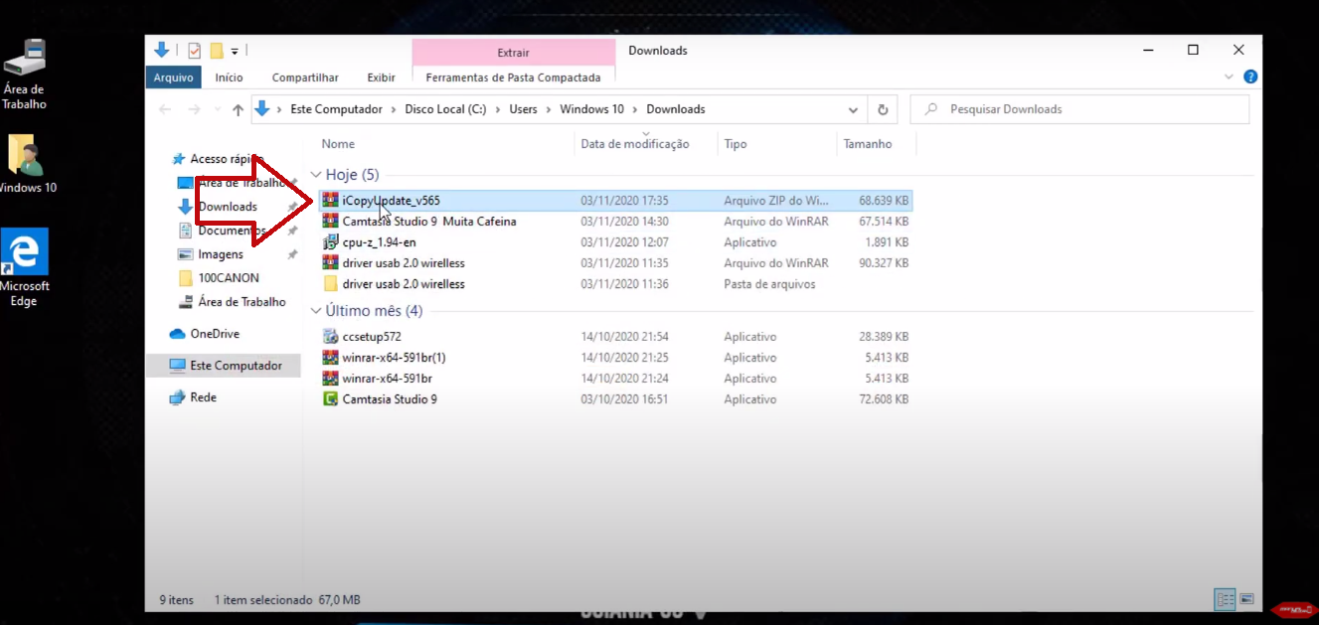Click the Help question mark icon

click(1250, 77)
